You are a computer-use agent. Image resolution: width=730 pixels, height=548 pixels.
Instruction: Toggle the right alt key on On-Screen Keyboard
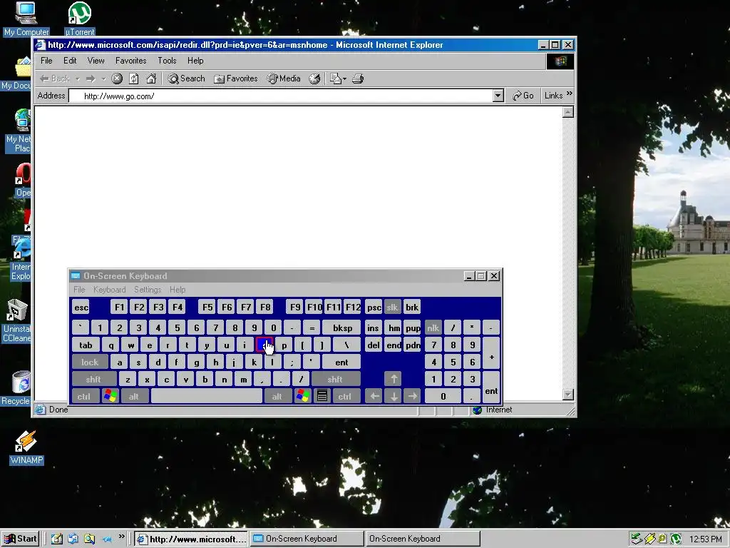point(277,396)
